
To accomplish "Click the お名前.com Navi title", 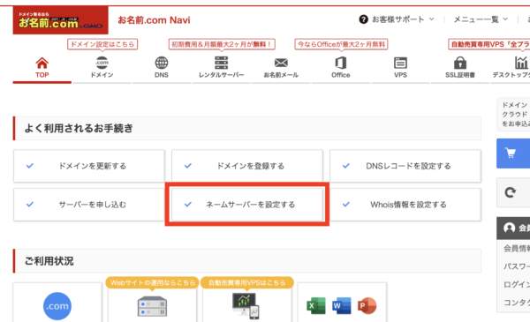I will pos(154,20).
